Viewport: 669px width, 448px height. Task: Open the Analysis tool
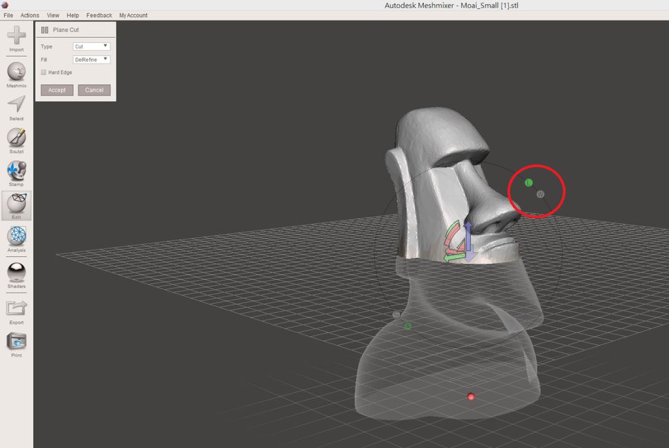[x=16, y=236]
